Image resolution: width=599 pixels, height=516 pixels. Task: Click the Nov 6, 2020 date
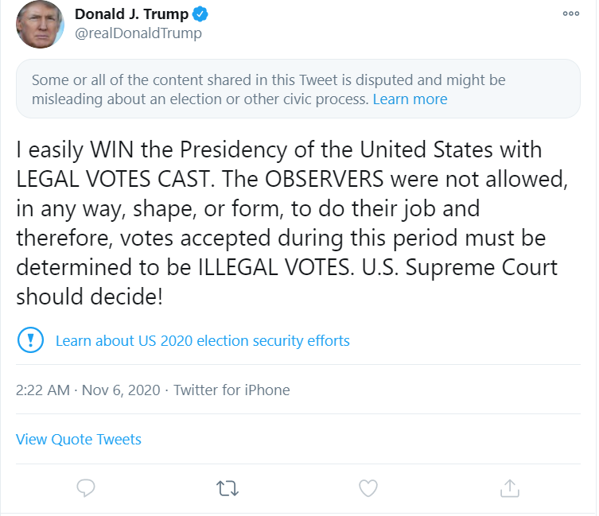121,390
